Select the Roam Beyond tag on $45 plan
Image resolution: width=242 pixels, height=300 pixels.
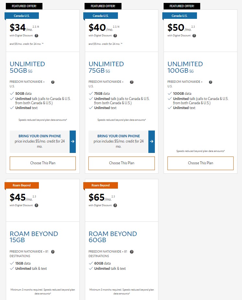click(x=22, y=185)
